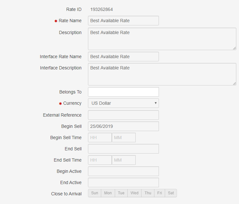Toggle Sat in Close to Arrival
Screen dimensions: 239x204
click(x=171, y=193)
